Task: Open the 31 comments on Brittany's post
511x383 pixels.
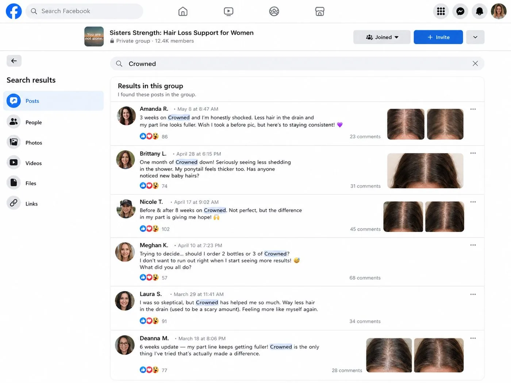Action: point(365,186)
